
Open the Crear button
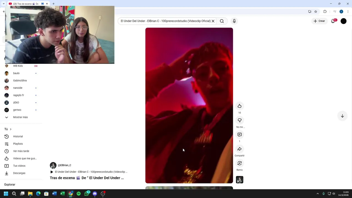[x=319, y=21]
